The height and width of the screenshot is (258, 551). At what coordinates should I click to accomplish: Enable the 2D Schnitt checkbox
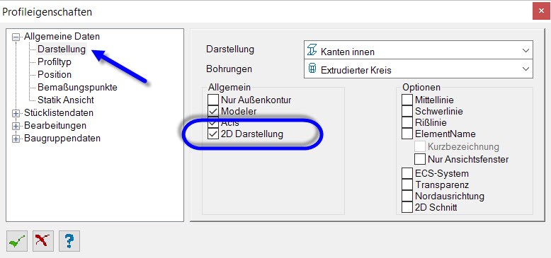[407, 207]
